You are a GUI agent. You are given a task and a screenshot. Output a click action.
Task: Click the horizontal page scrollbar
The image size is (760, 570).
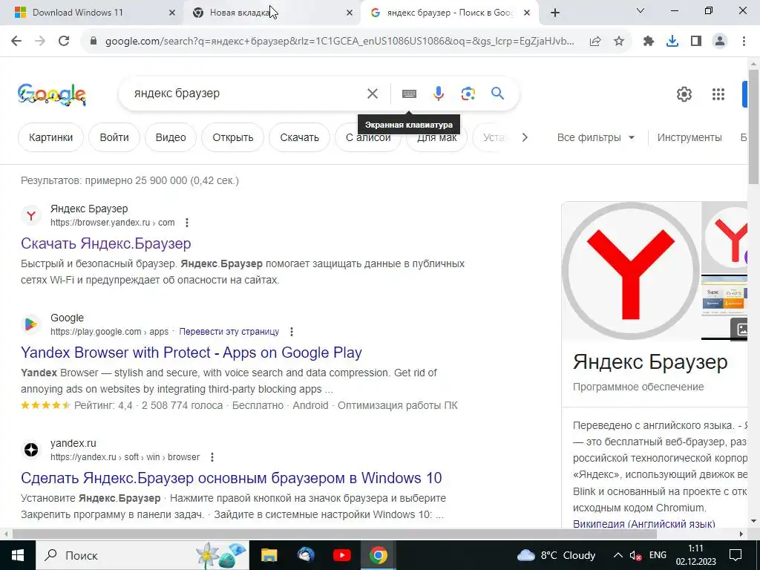(335, 534)
